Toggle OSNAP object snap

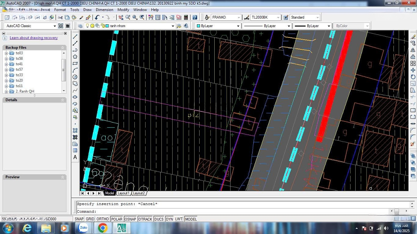coord(130,219)
